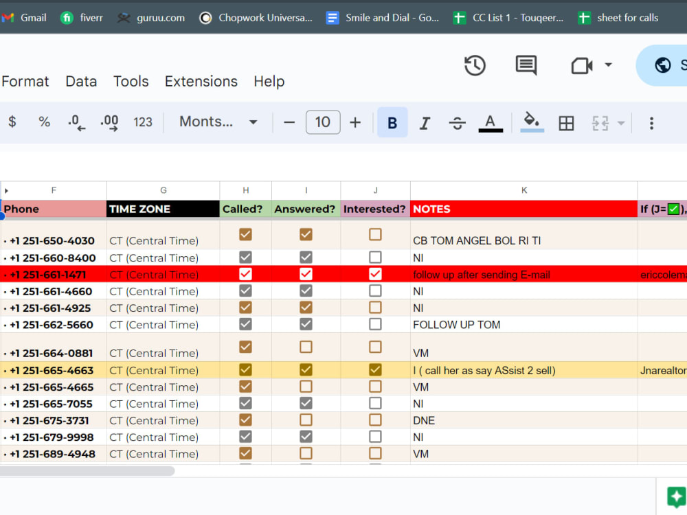This screenshot has height=515, width=687.
Task: Check Interested for +1 251-662-5660
Action: click(x=375, y=324)
